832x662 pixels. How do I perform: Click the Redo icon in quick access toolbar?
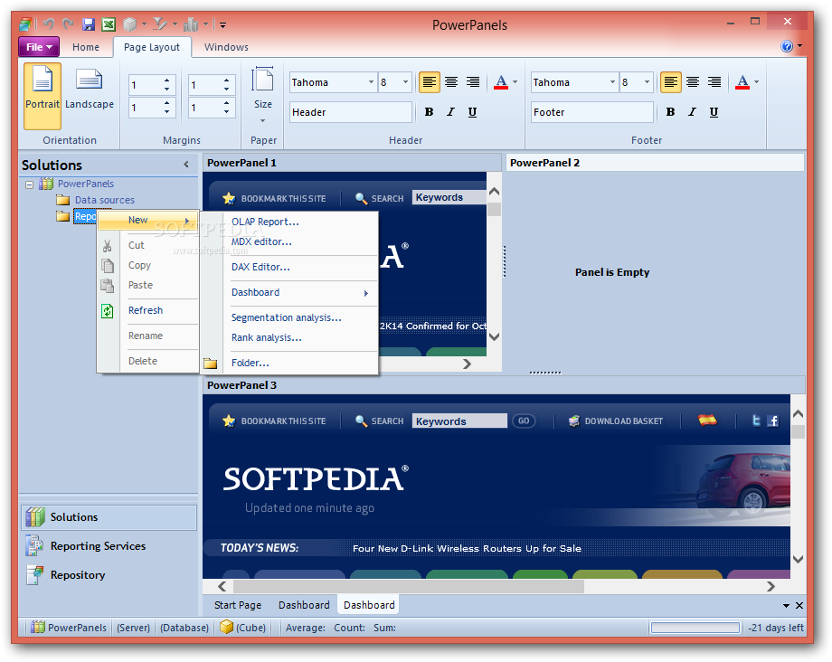coord(68,24)
